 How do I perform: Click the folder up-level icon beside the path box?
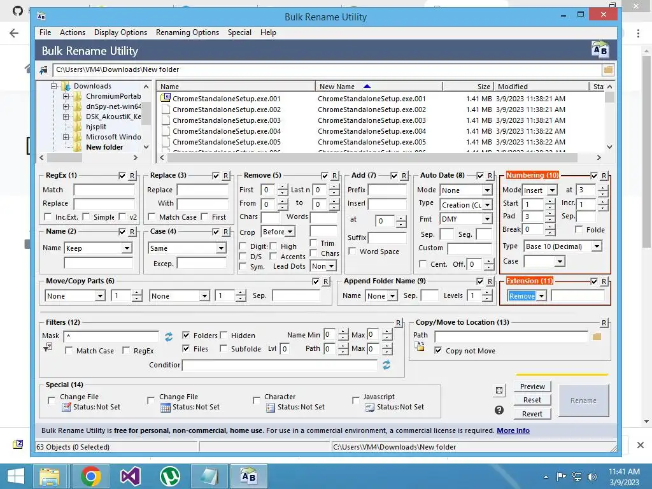coord(43,70)
